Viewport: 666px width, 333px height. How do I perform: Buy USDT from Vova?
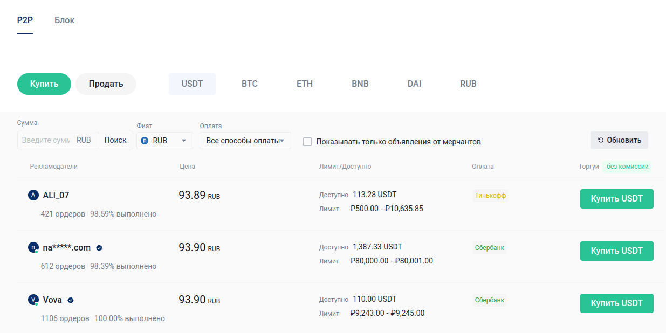tap(616, 303)
